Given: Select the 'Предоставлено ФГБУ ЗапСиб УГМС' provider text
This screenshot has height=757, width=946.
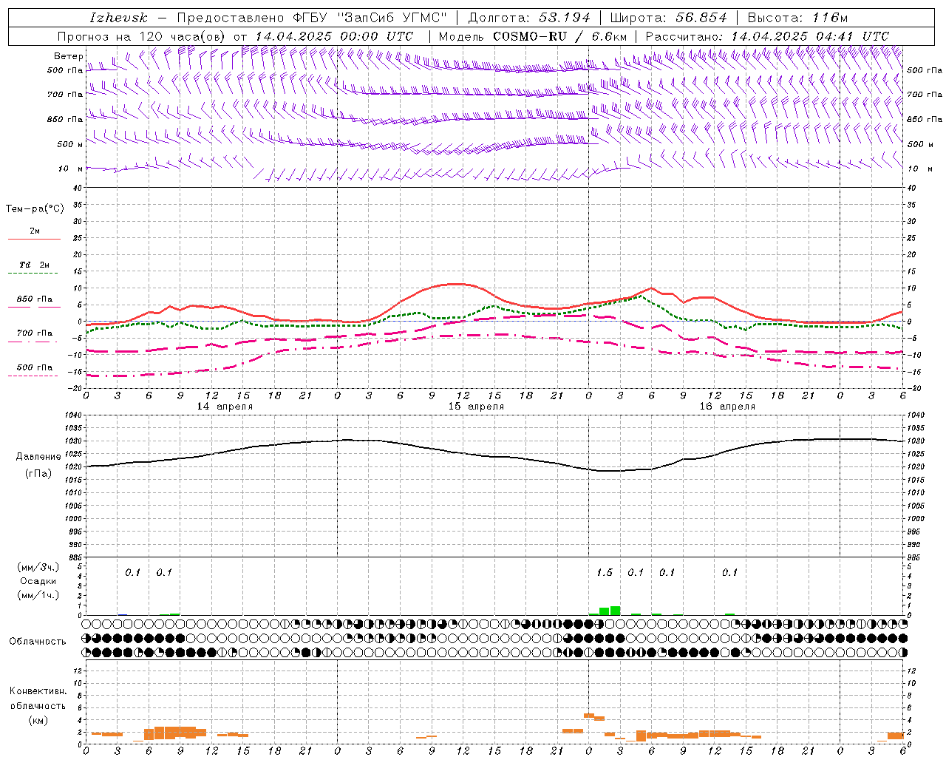Looking at the screenshot, I should pos(312,18).
